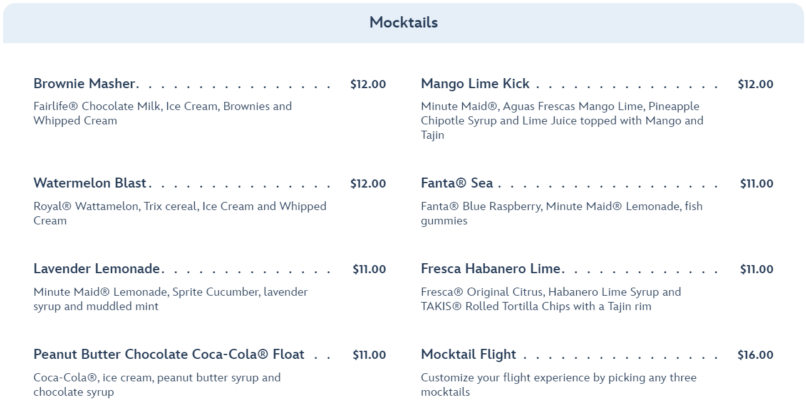Click the Fanta® Sea $11.00 price
This screenshot has width=806, height=417.
pyautogui.click(x=756, y=183)
